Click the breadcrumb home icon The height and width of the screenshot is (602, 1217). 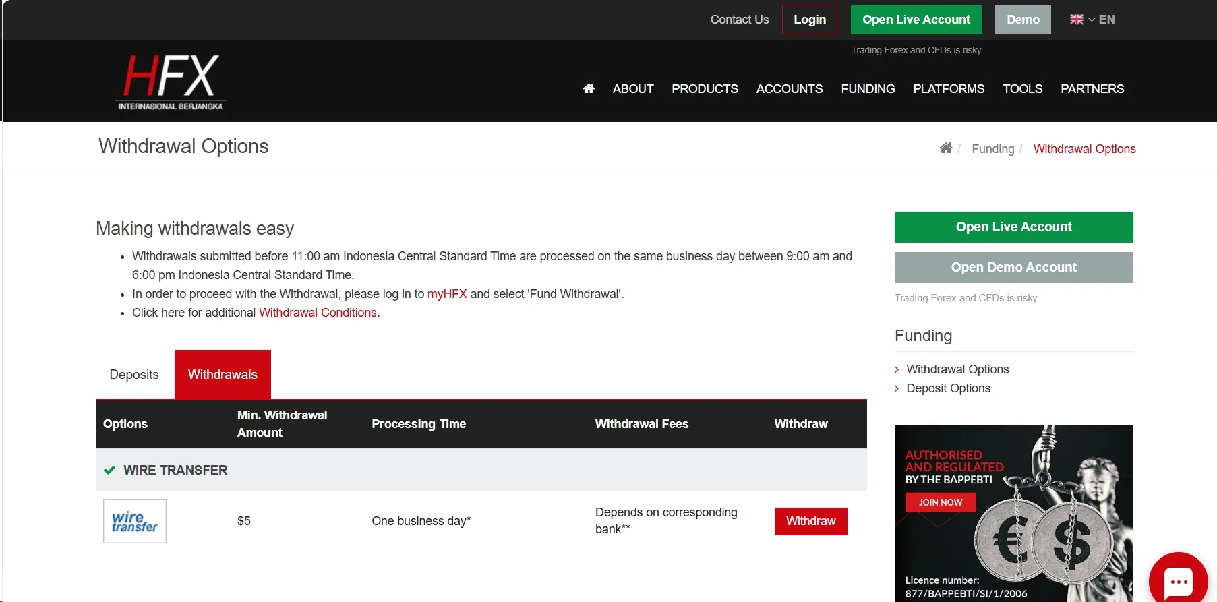(x=946, y=148)
